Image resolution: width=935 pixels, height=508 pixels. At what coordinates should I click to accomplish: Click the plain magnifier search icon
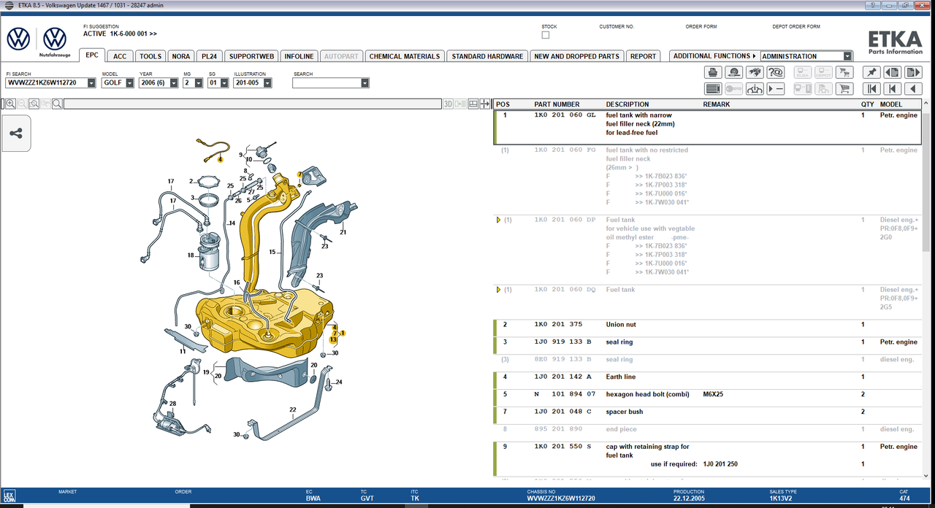(57, 104)
